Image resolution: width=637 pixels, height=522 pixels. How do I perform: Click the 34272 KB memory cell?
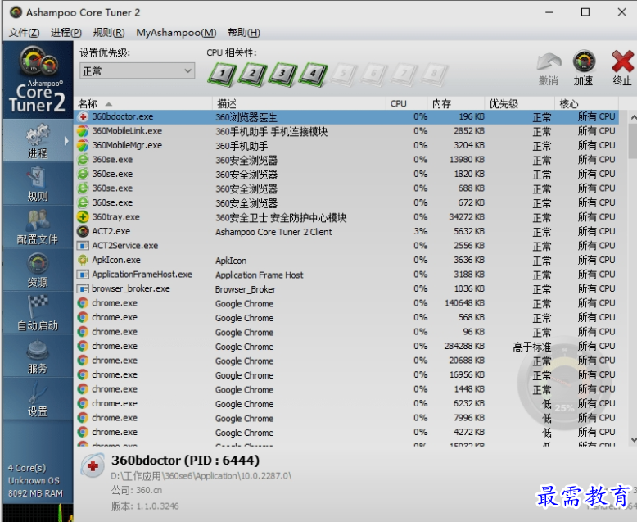coord(467,217)
